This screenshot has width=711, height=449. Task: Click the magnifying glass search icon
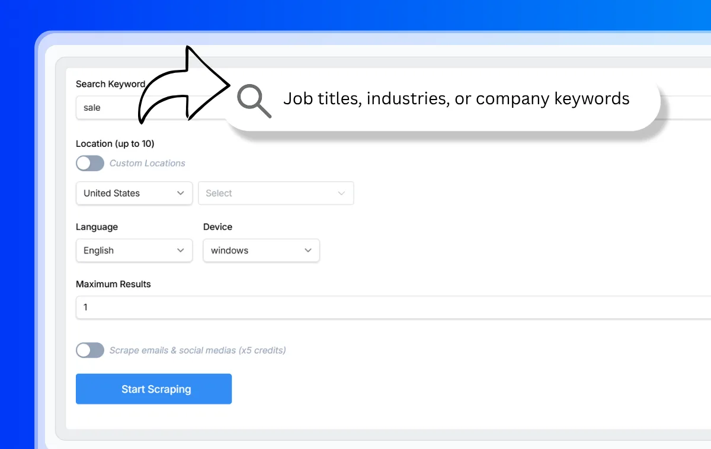[253, 101]
